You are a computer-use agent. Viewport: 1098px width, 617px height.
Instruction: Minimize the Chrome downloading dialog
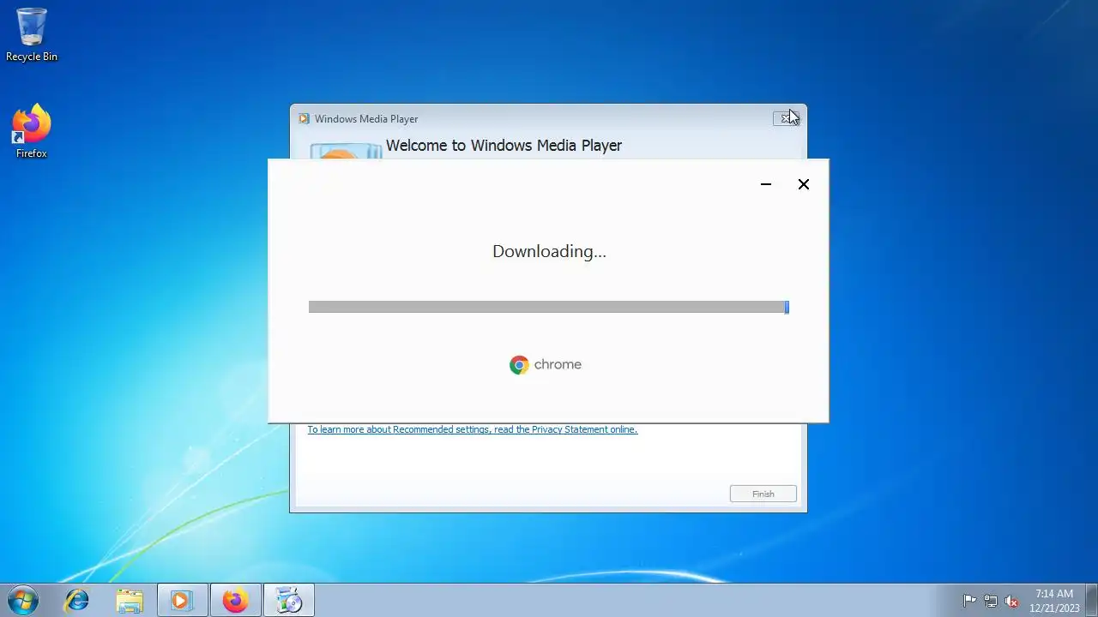pyautogui.click(x=766, y=184)
